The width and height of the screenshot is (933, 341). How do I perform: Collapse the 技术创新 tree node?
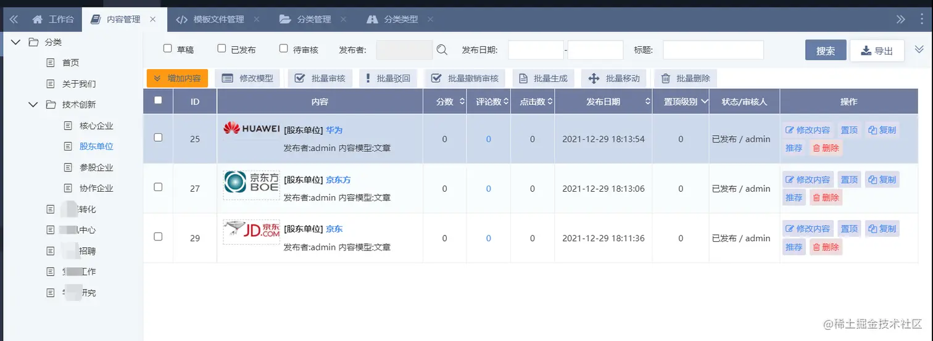(33, 105)
